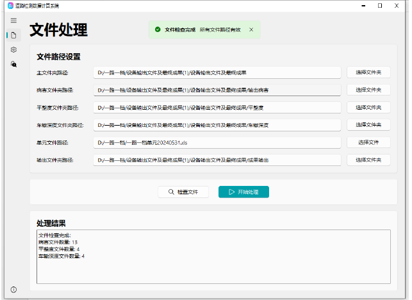The height and width of the screenshot is (300, 412).
Task: Choose folder for 平整度文件夹路径
Action: [368, 107]
